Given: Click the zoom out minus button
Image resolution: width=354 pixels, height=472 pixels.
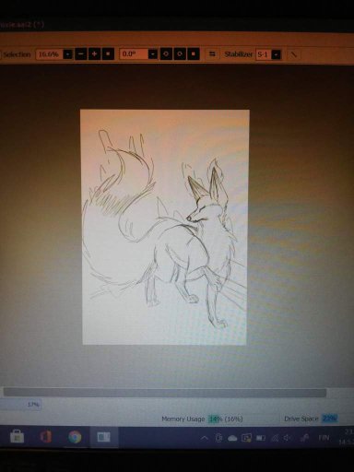Looking at the screenshot, I should [x=81, y=54].
